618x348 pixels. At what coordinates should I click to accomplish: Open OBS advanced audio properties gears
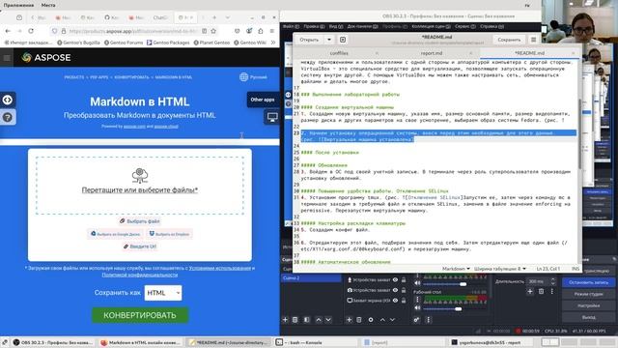point(416,320)
